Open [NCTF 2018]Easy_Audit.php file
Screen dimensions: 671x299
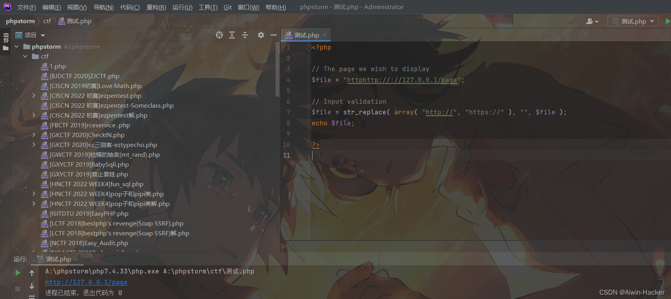coord(85,243)
